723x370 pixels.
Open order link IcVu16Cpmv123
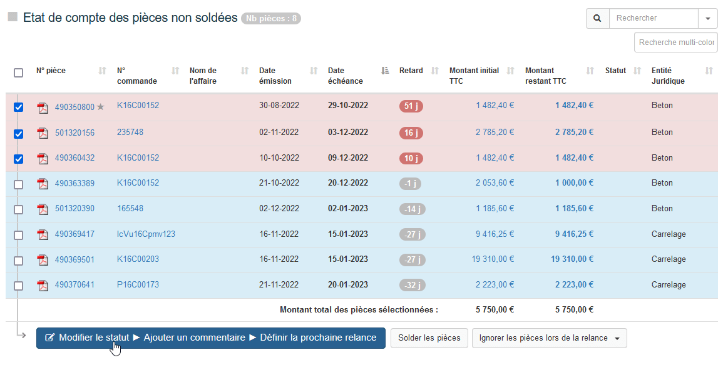(x=146, y=234)
